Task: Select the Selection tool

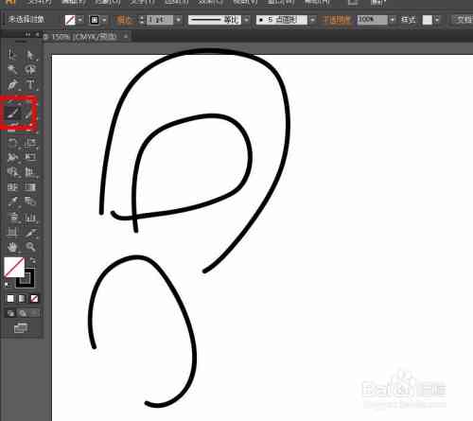Action: (12, 54)
